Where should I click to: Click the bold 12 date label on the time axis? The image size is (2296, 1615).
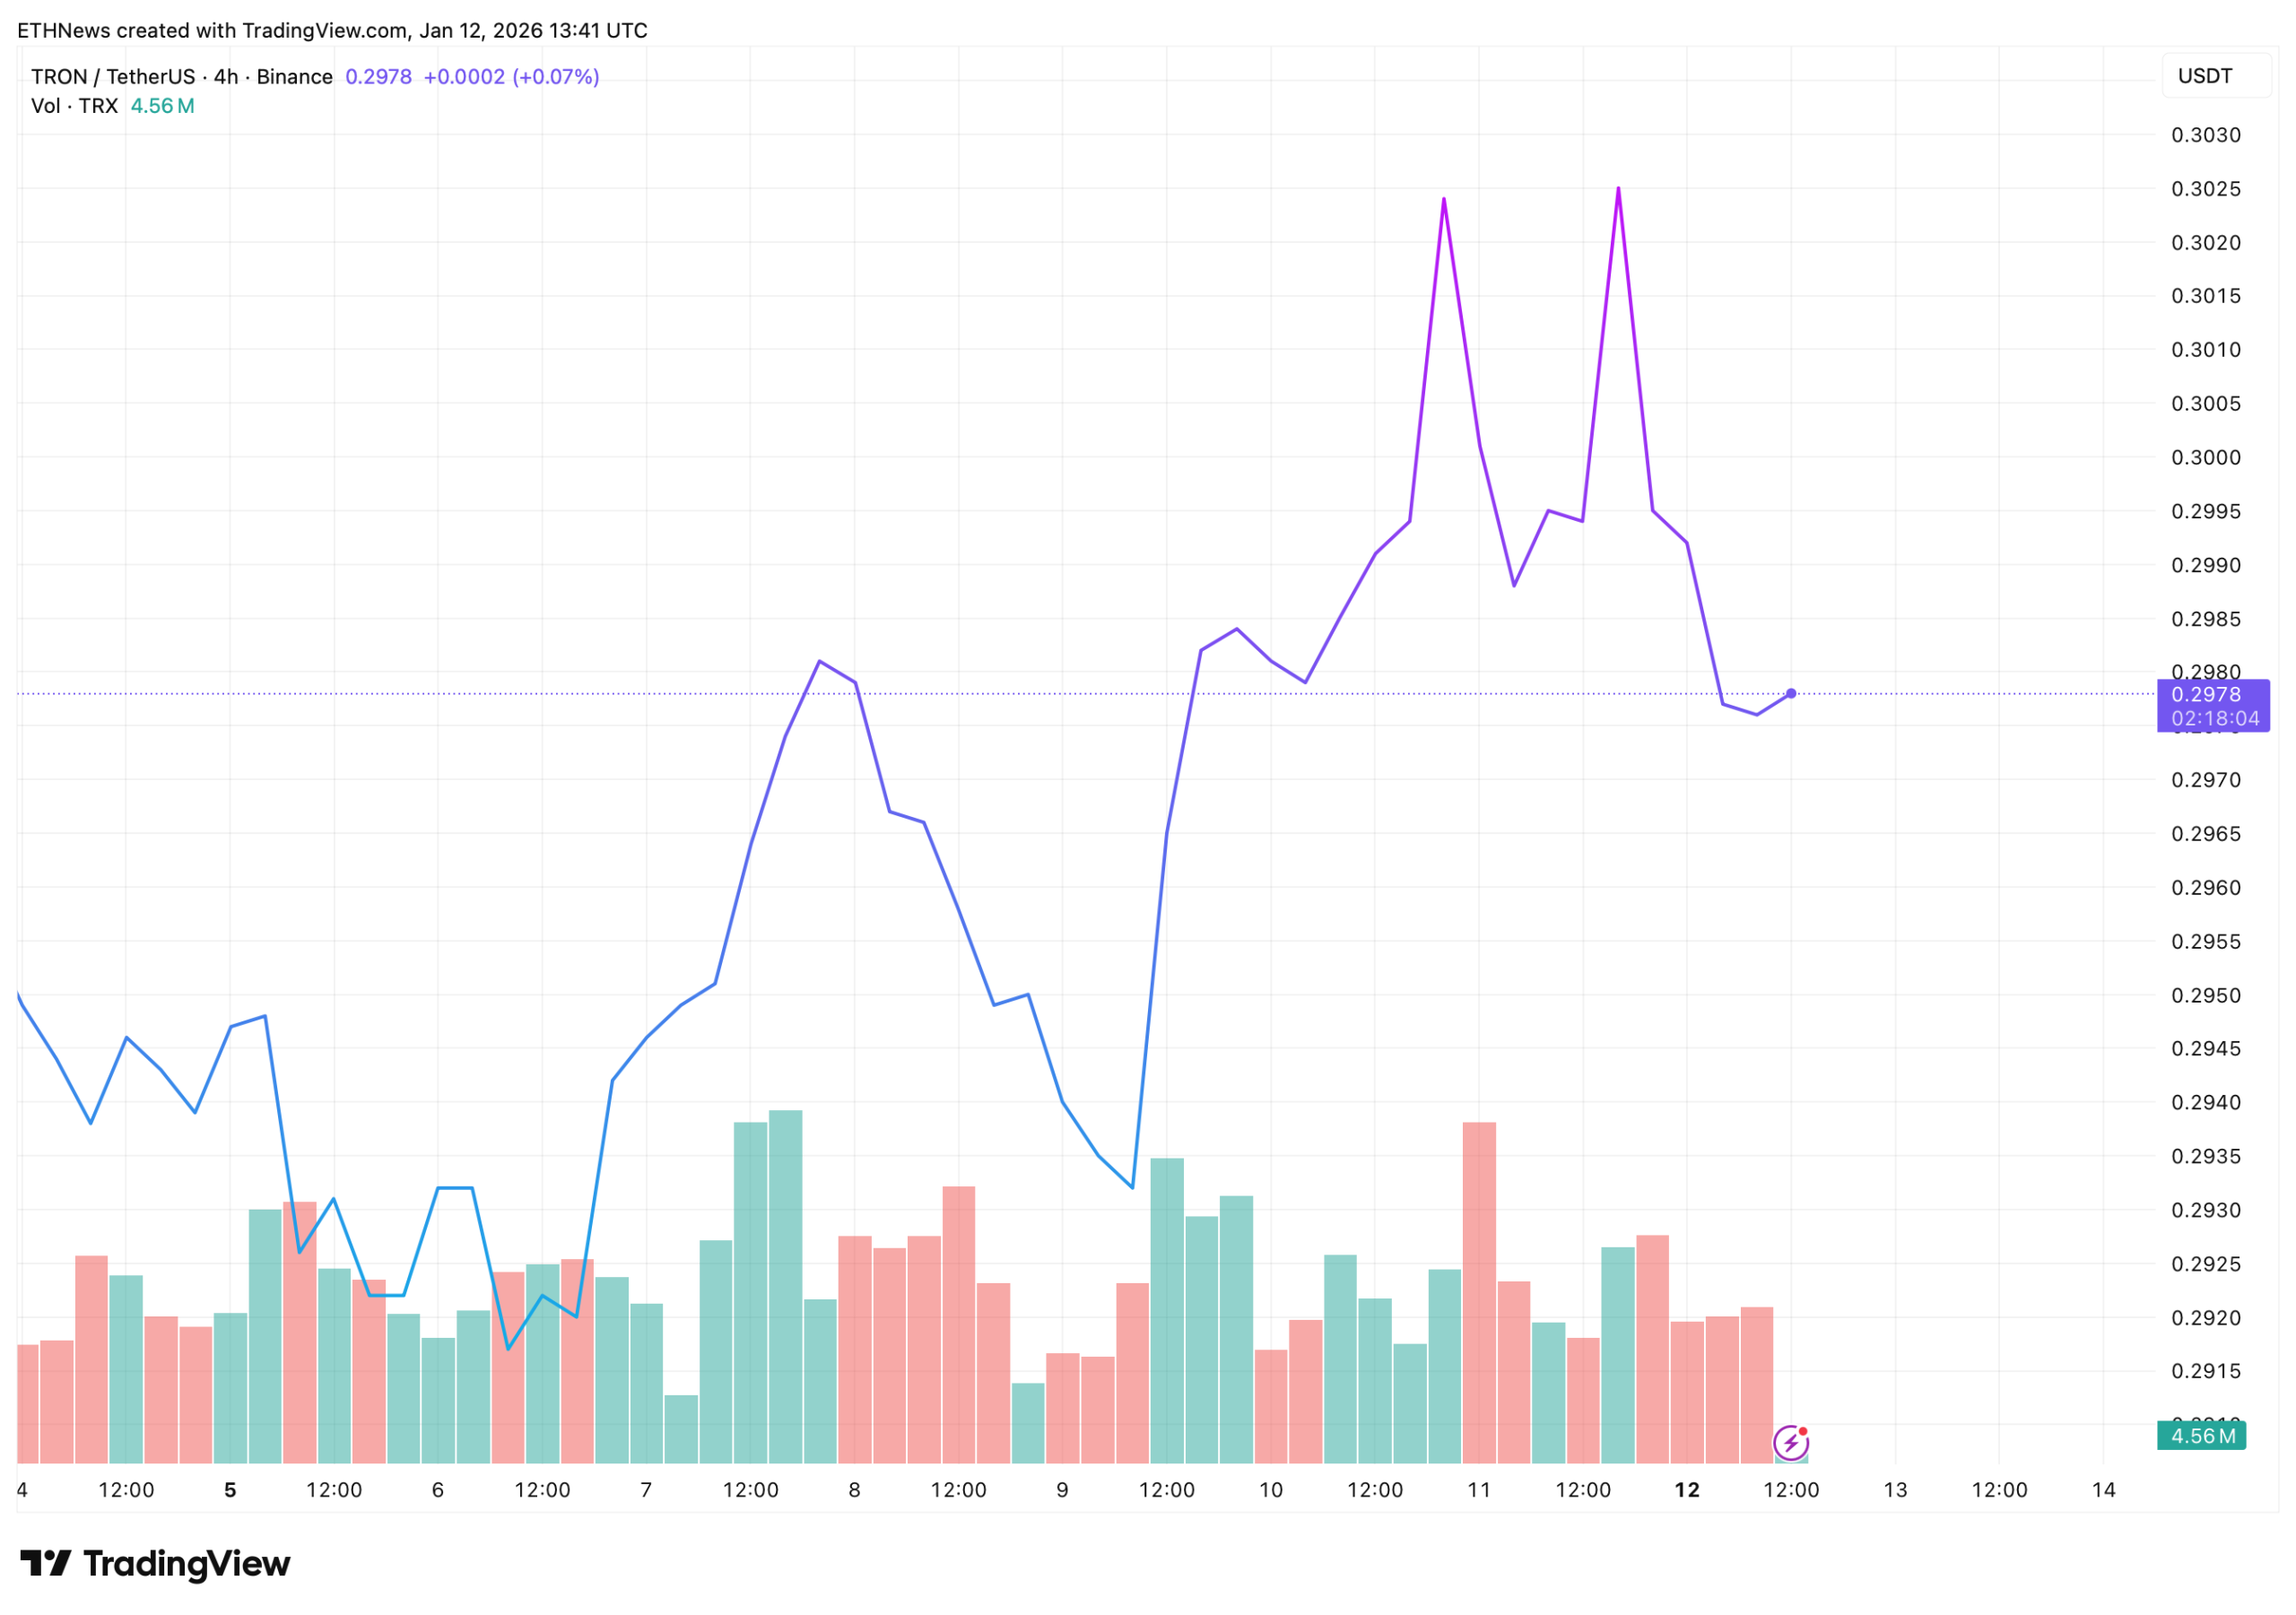point(1687,1490)
